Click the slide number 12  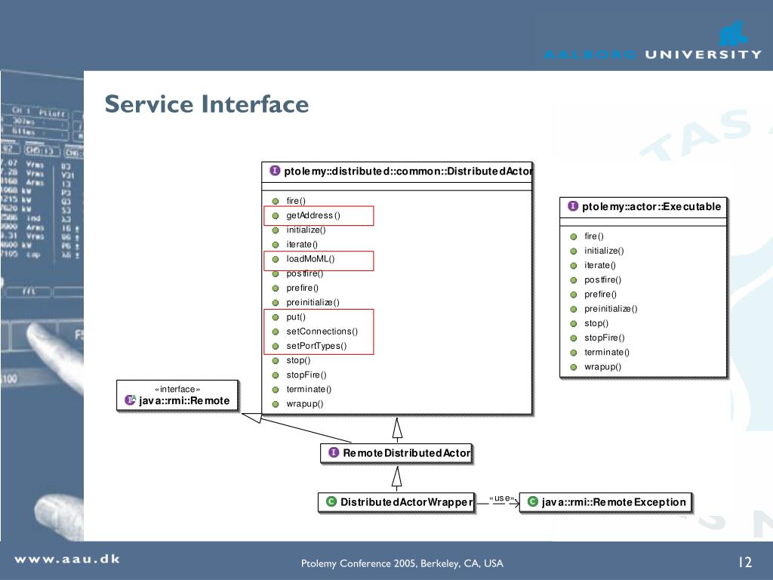click(745, 562)
